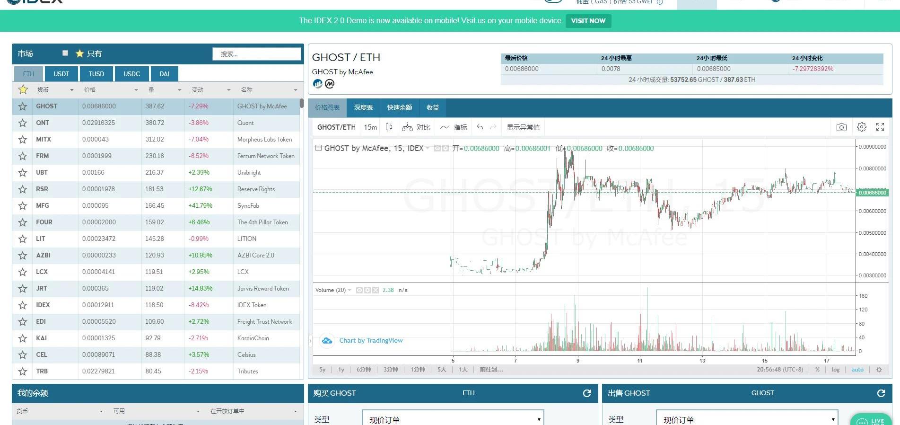The height and width of the screenshot is (425, 900).
Task: Expand Volume (20) legend dropdown arrow
Action: coord(350,290)
